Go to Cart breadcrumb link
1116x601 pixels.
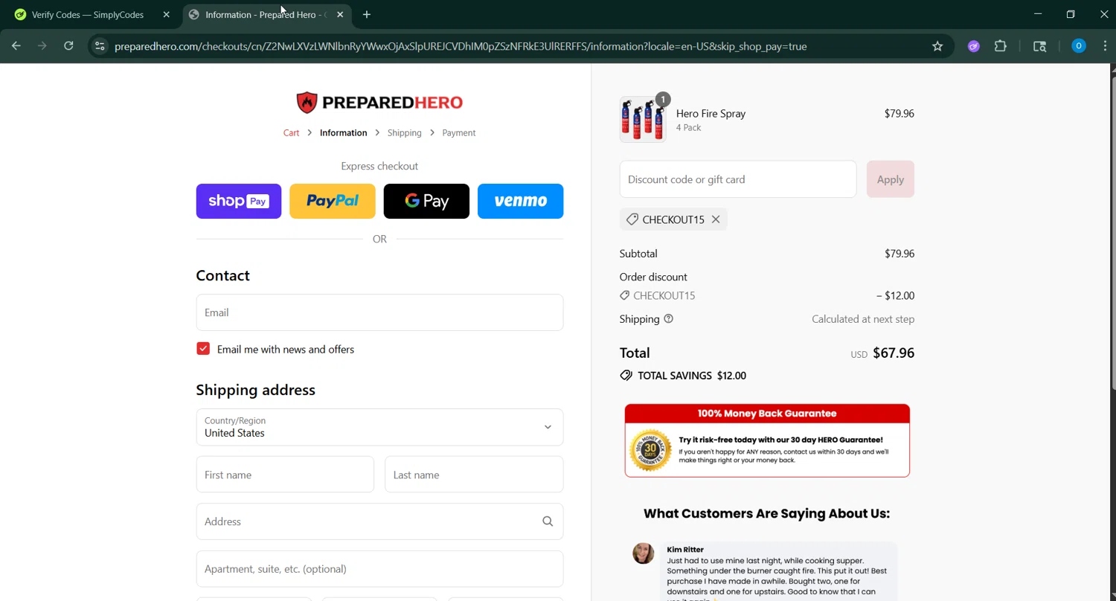[x=291, y=132]
